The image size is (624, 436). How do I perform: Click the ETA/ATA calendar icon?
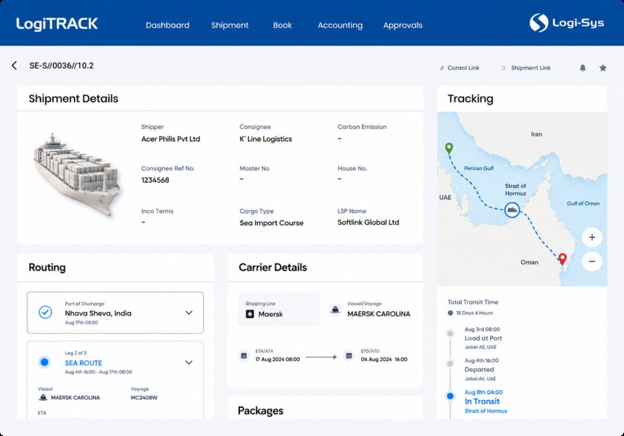tap(243, 356)
